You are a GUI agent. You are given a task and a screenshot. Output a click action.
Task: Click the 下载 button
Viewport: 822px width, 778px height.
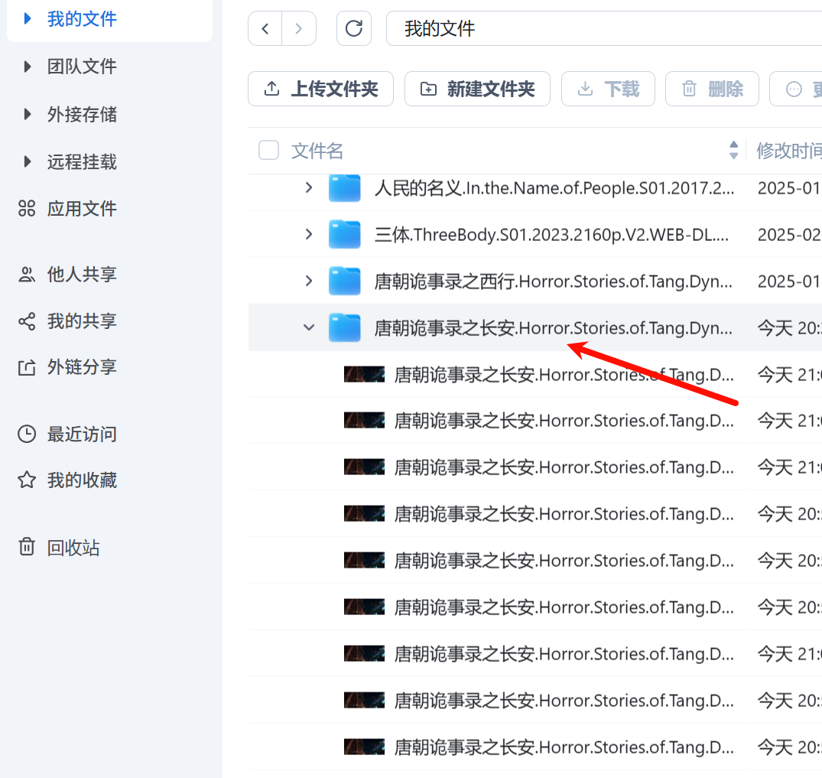coord(608,89)
